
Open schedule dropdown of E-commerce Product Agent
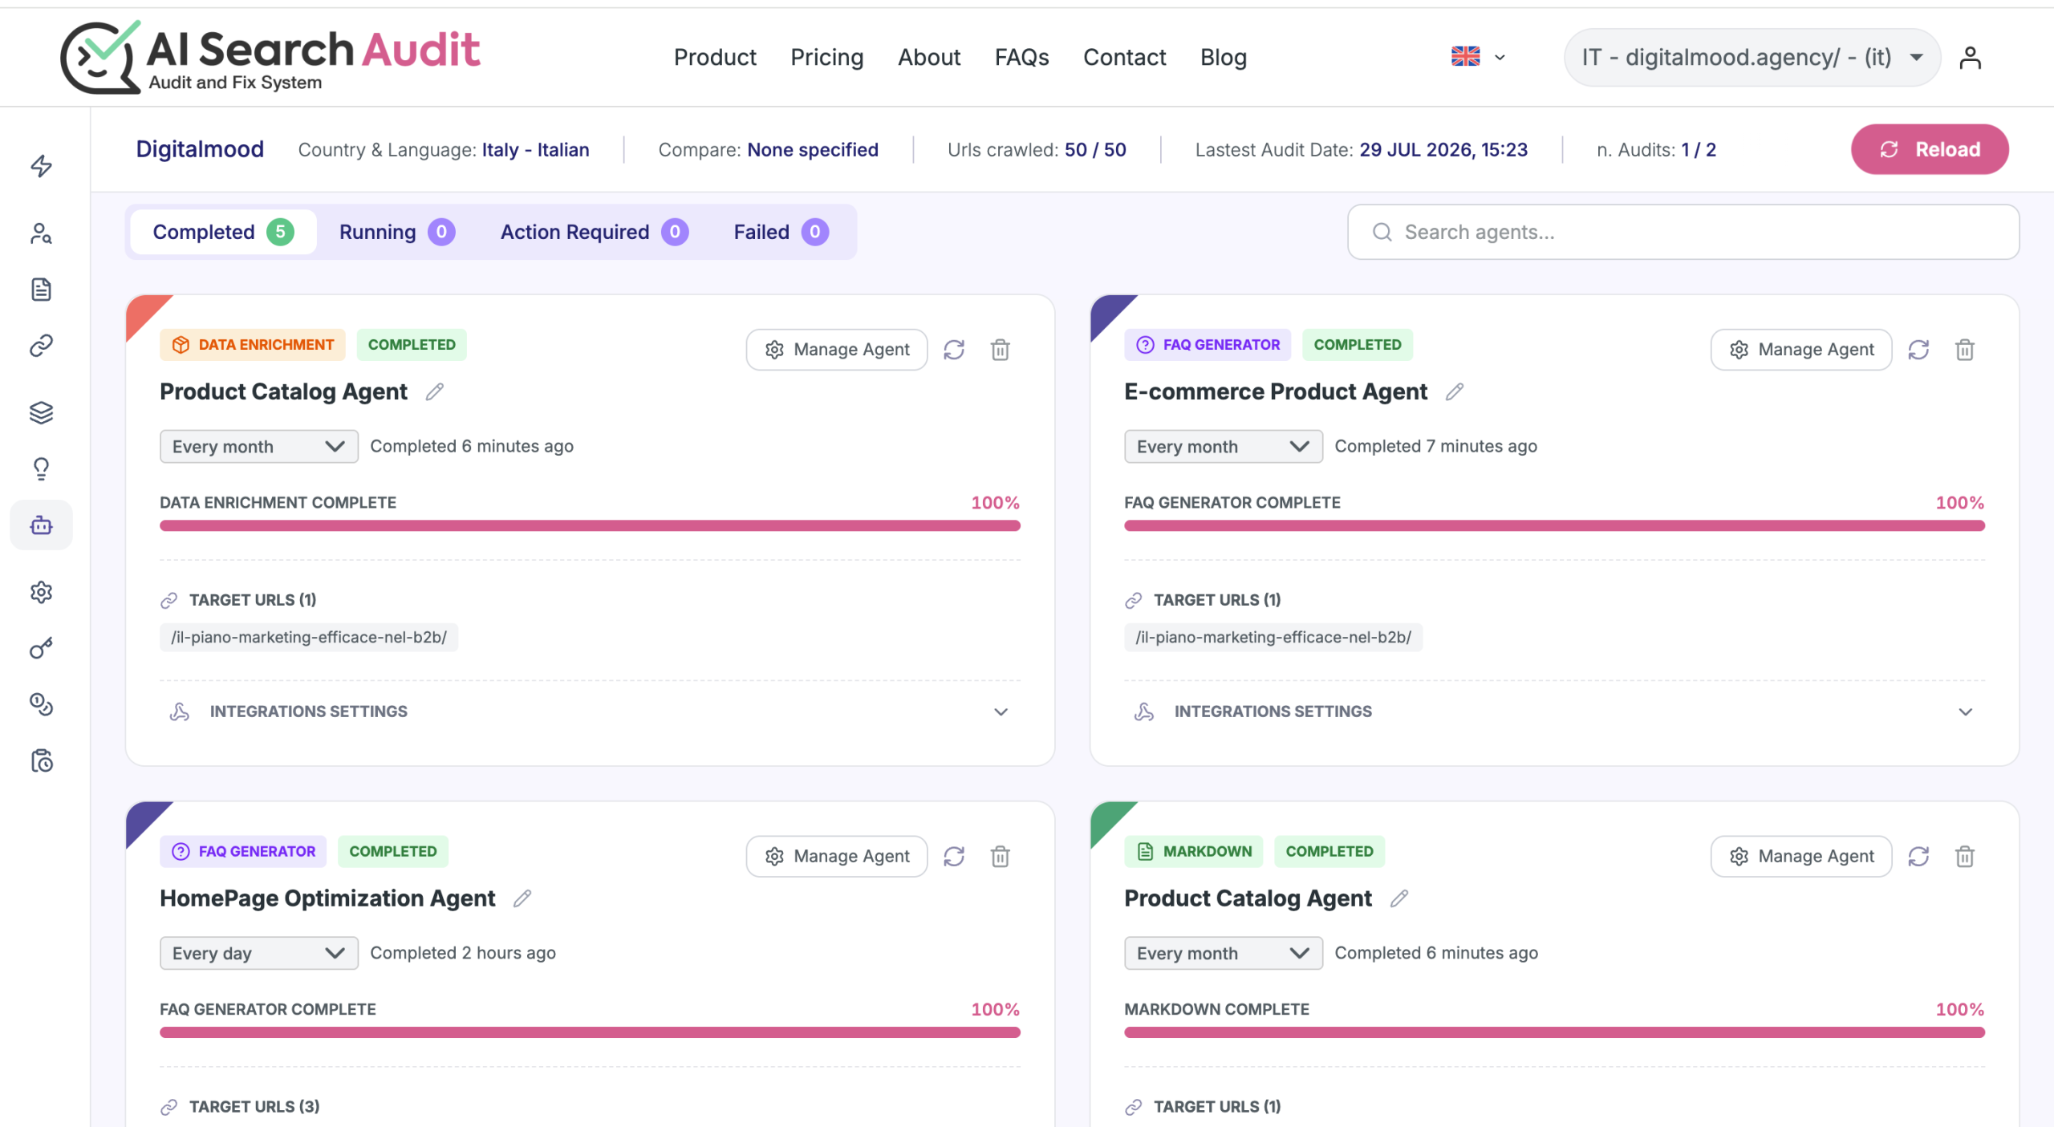tap(1223, 447)
